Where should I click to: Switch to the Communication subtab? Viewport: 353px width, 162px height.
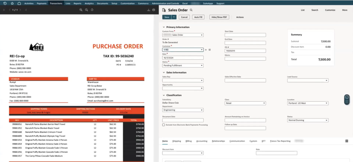point(237,141)
